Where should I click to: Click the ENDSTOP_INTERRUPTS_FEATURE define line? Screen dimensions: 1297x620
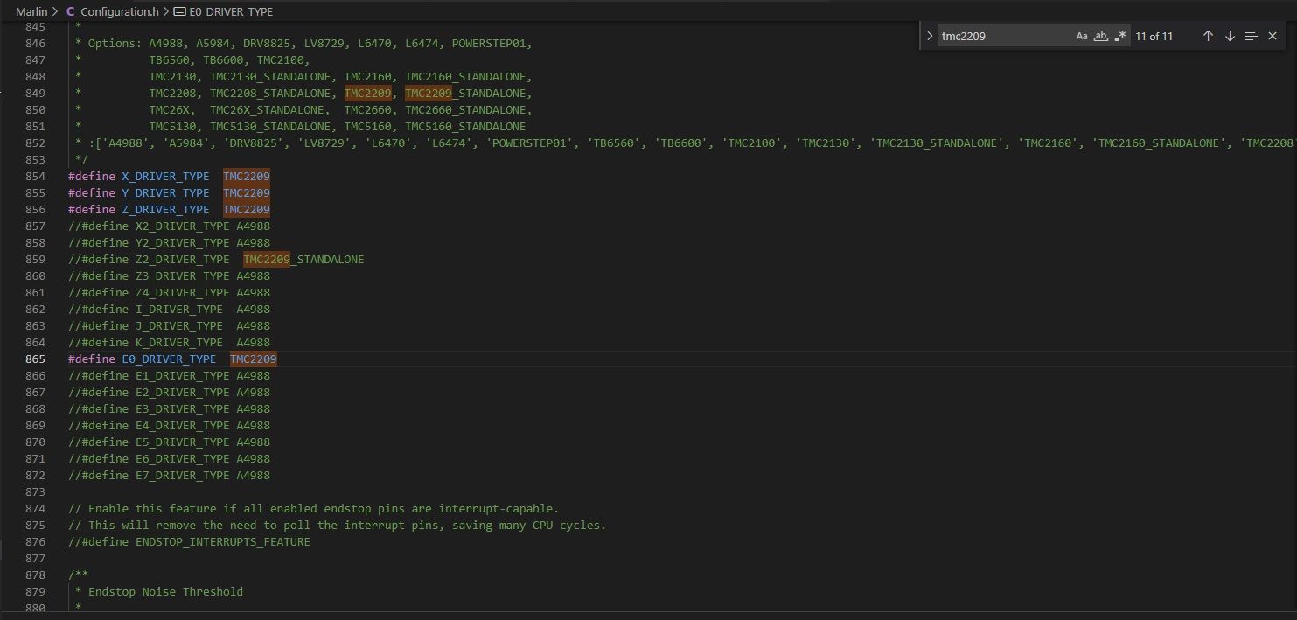pyautogui.click(x=189, y=542)
